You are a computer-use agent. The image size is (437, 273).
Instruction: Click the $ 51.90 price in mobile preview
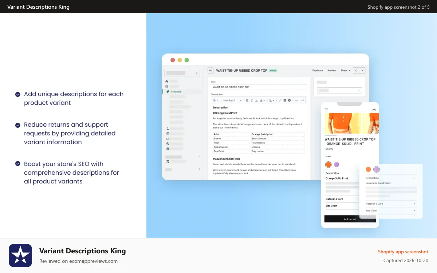[329, 149]
